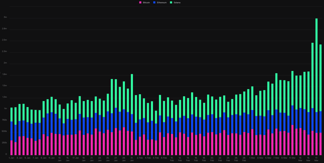Click the green Solana legend swatch
The width and height of the screenshot is (324, 163).
(x=171, y=2)
